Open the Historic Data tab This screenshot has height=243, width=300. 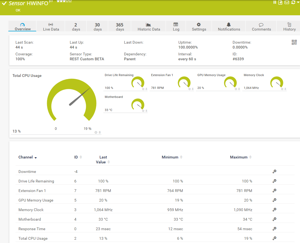(148, 26)
